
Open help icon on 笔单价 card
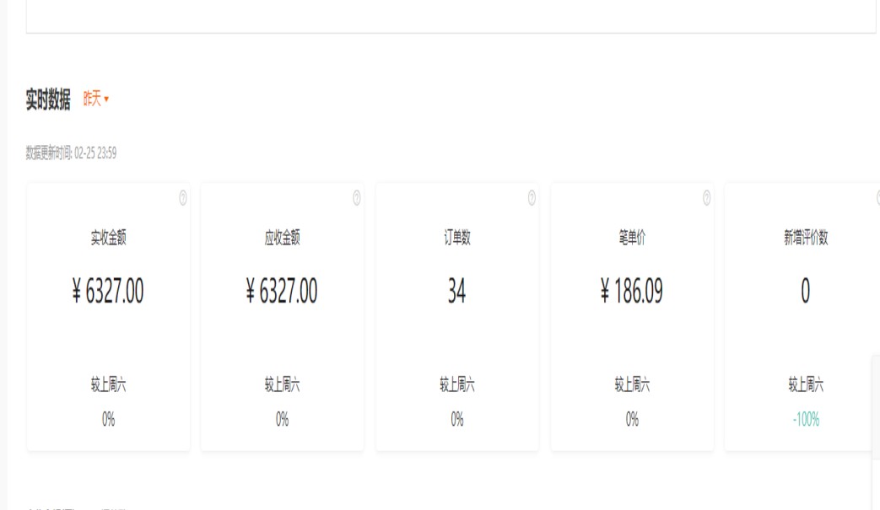pos(706,198)
